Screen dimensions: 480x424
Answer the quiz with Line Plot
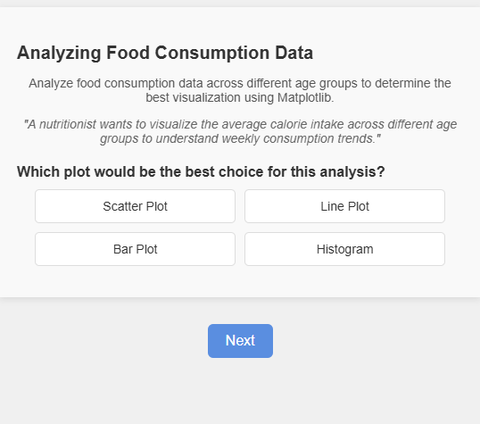coord(344,206)
